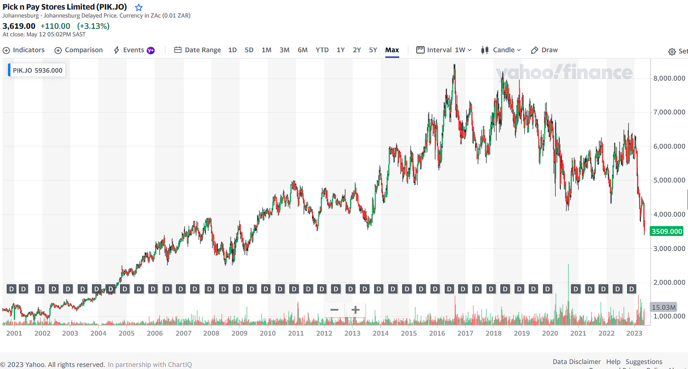The height and width of the screenshot is (369, 688).
Task: Open the Suggestions link in the footer
Action: (644, 362)
